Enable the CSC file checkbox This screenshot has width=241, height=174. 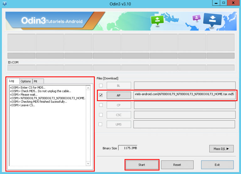coord(101,115)
